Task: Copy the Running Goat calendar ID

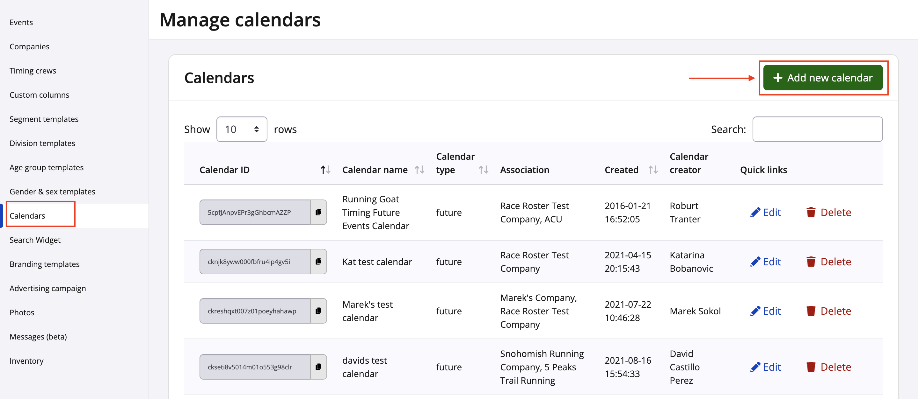Action: (x=318, y=212)
